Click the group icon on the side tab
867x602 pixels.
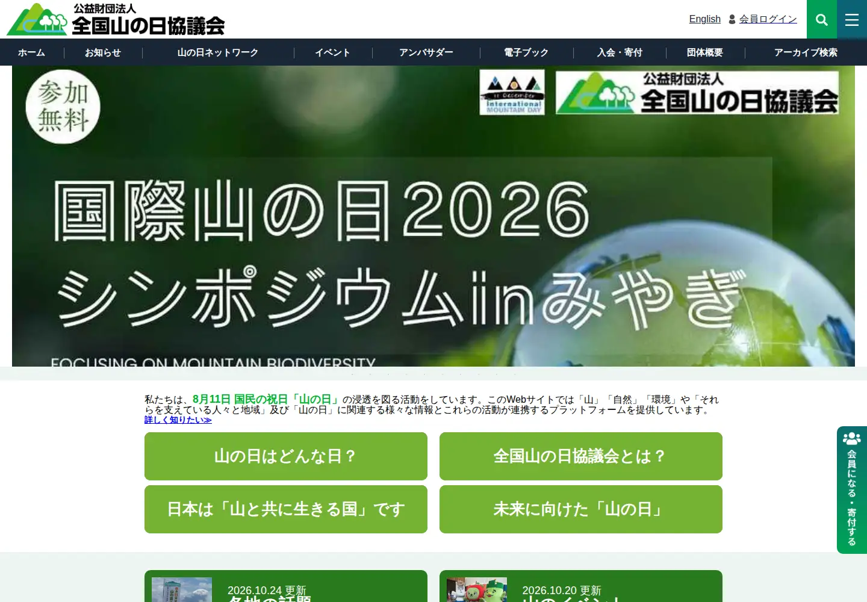[x=852, y=438]
